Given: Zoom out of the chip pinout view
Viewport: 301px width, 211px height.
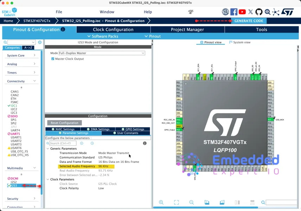Looking at the screenshot, I should click(191, 202).
